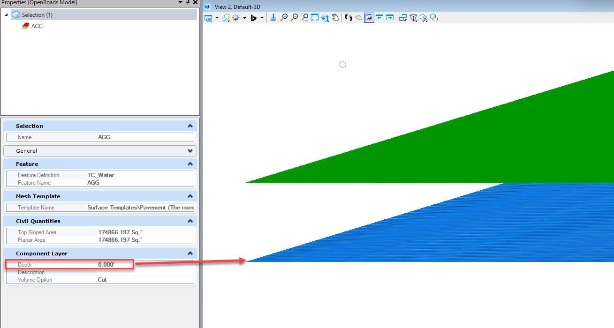The image size is (614, 328).
Task: Click the View Previous arrow icon
Action: 379,18
